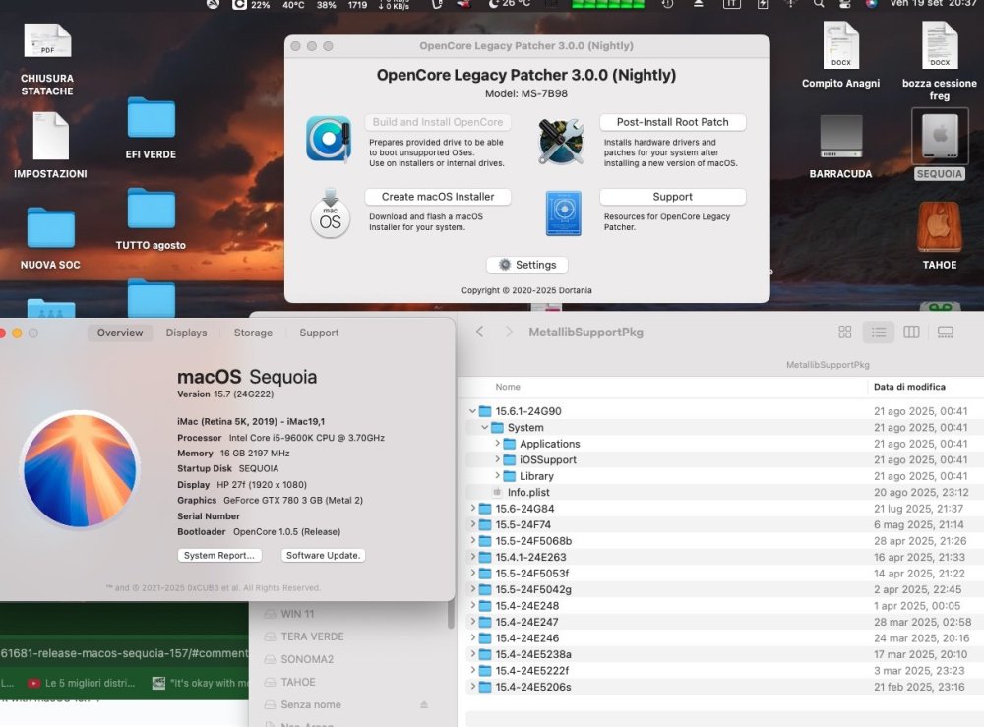
Task: Click the TAHOE wooden drive icon
Action: (x=940, y=226)
